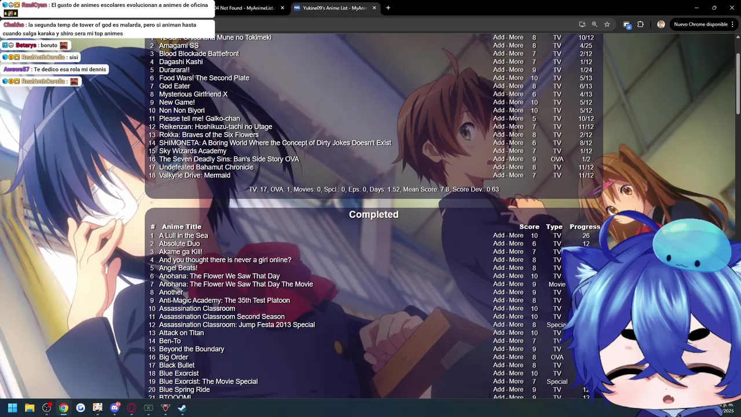Open the Blue Spring Ride entry
This screenshot has width=741, height=417.
tap(185, 390)
